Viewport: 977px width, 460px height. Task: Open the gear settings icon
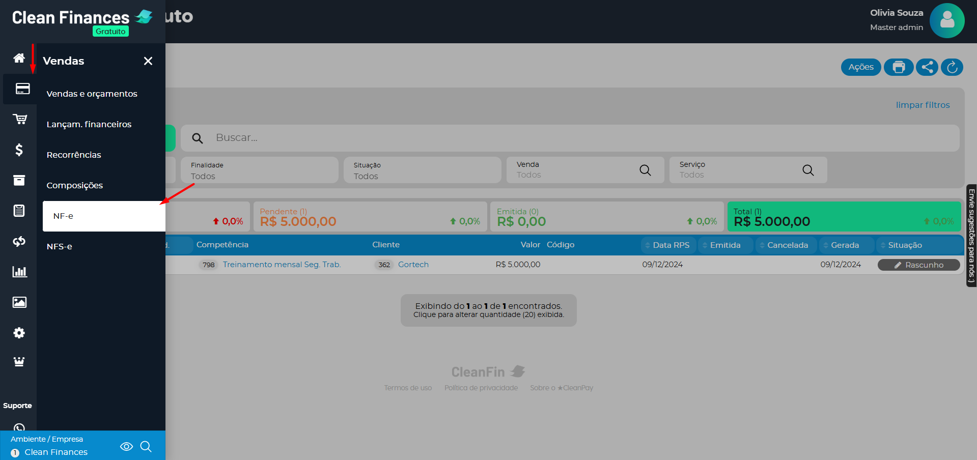pos(19,333)
